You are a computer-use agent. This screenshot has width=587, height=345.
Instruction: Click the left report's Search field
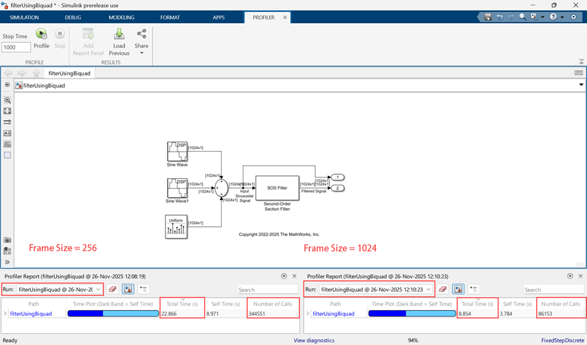click(268, 290)
